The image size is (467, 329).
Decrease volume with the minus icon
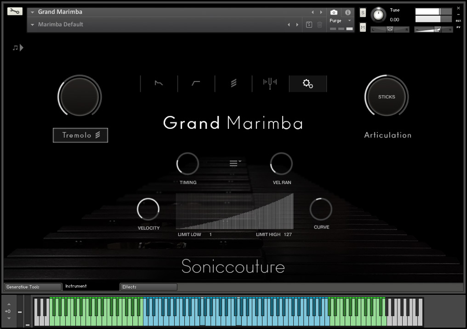[417, 30]
